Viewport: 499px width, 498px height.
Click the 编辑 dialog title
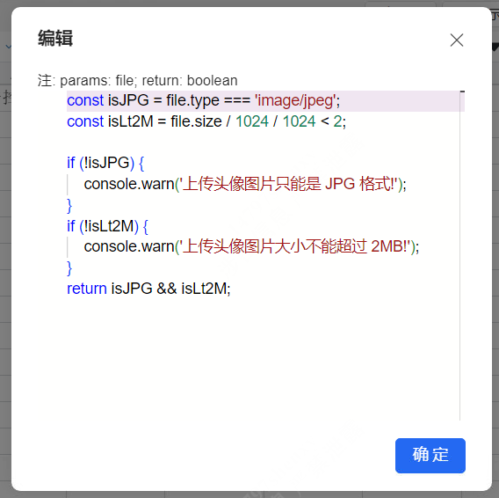point(55,38)
